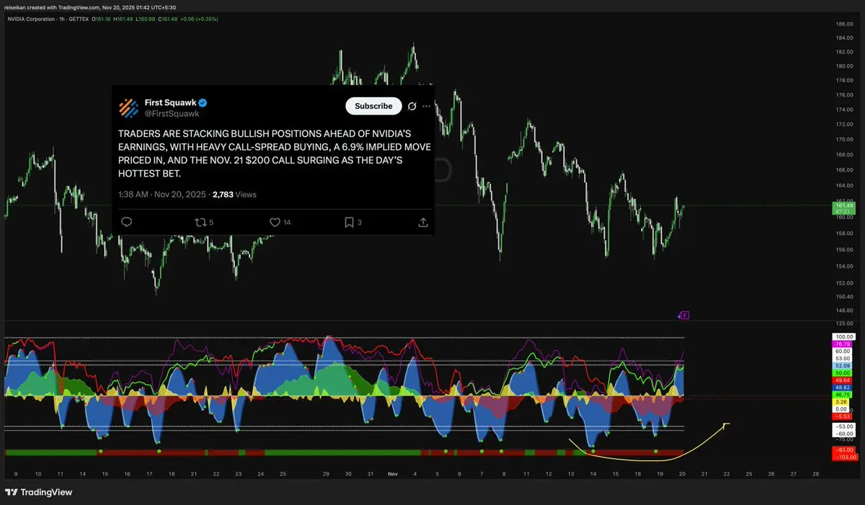
Task: Open the three-dot more options menu
Action: point(426,107)
